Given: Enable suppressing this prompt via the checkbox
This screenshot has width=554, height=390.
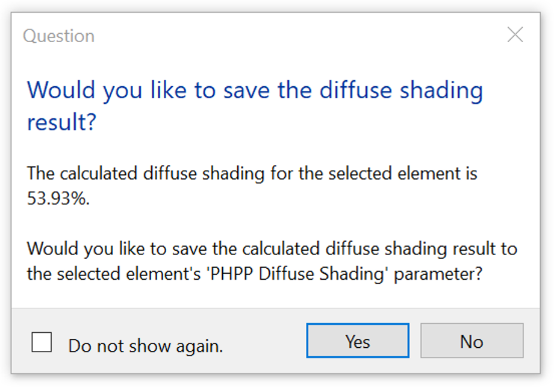Looking at the screenshot, I should 42,342.
